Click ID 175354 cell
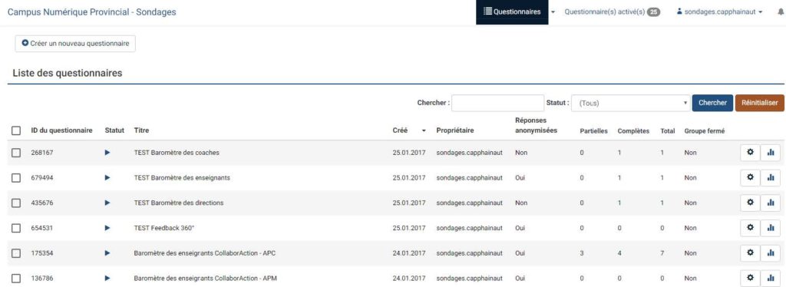The height and width of the screenshot is (287, 786). (x=41, y=253)
